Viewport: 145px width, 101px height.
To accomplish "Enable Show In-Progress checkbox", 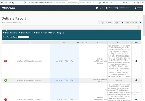I will [49, 33].
